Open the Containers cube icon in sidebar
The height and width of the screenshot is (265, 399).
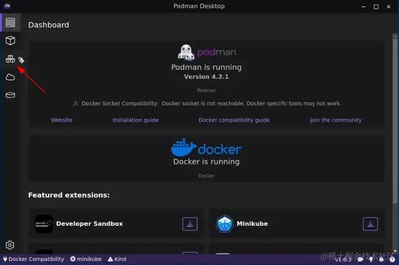pyautogui.click(x=10, y=40)
